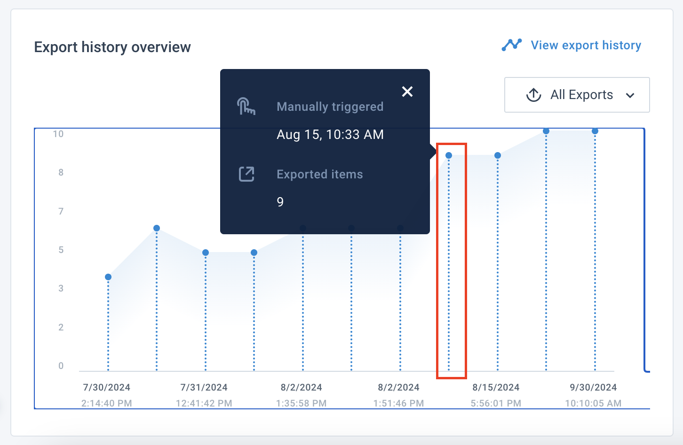Select data point between 7/31/2024 and 8/2/2024 1:35:58 PM
The height and width of the screenshot is (445, 683).
pos(254,253)
